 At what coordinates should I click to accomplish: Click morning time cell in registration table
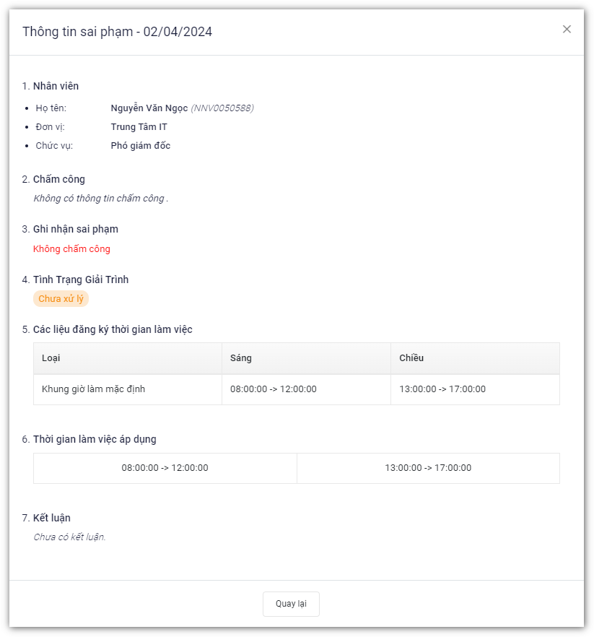[x=273, y=389]
